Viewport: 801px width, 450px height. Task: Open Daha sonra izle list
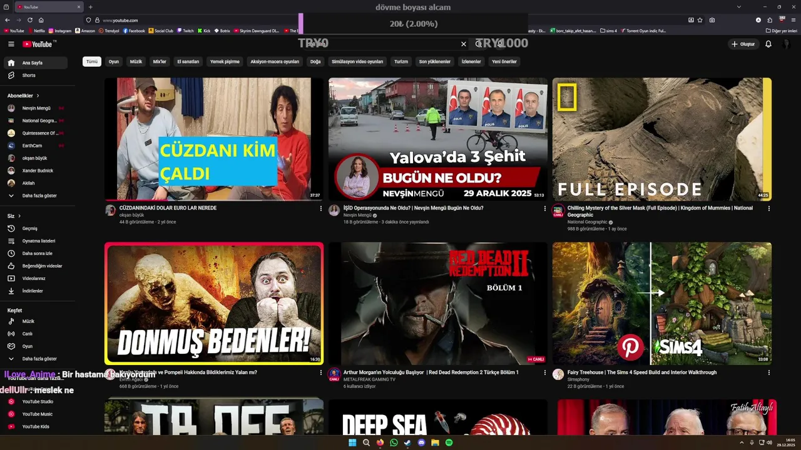point(36,253)
